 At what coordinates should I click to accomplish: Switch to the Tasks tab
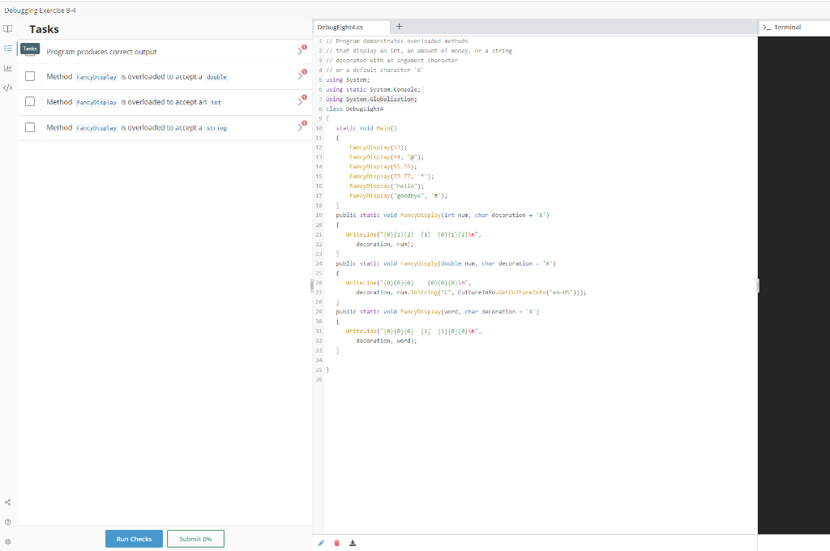[30, 49]
